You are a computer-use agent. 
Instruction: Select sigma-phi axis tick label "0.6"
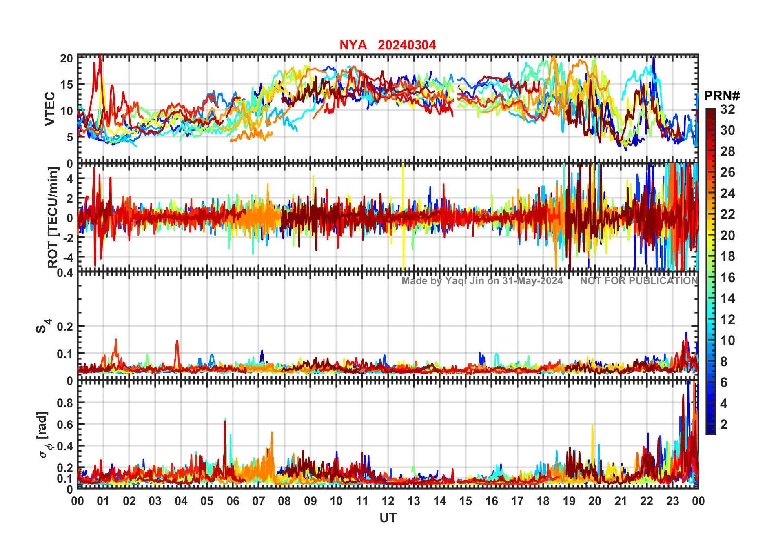pos(65,425)
